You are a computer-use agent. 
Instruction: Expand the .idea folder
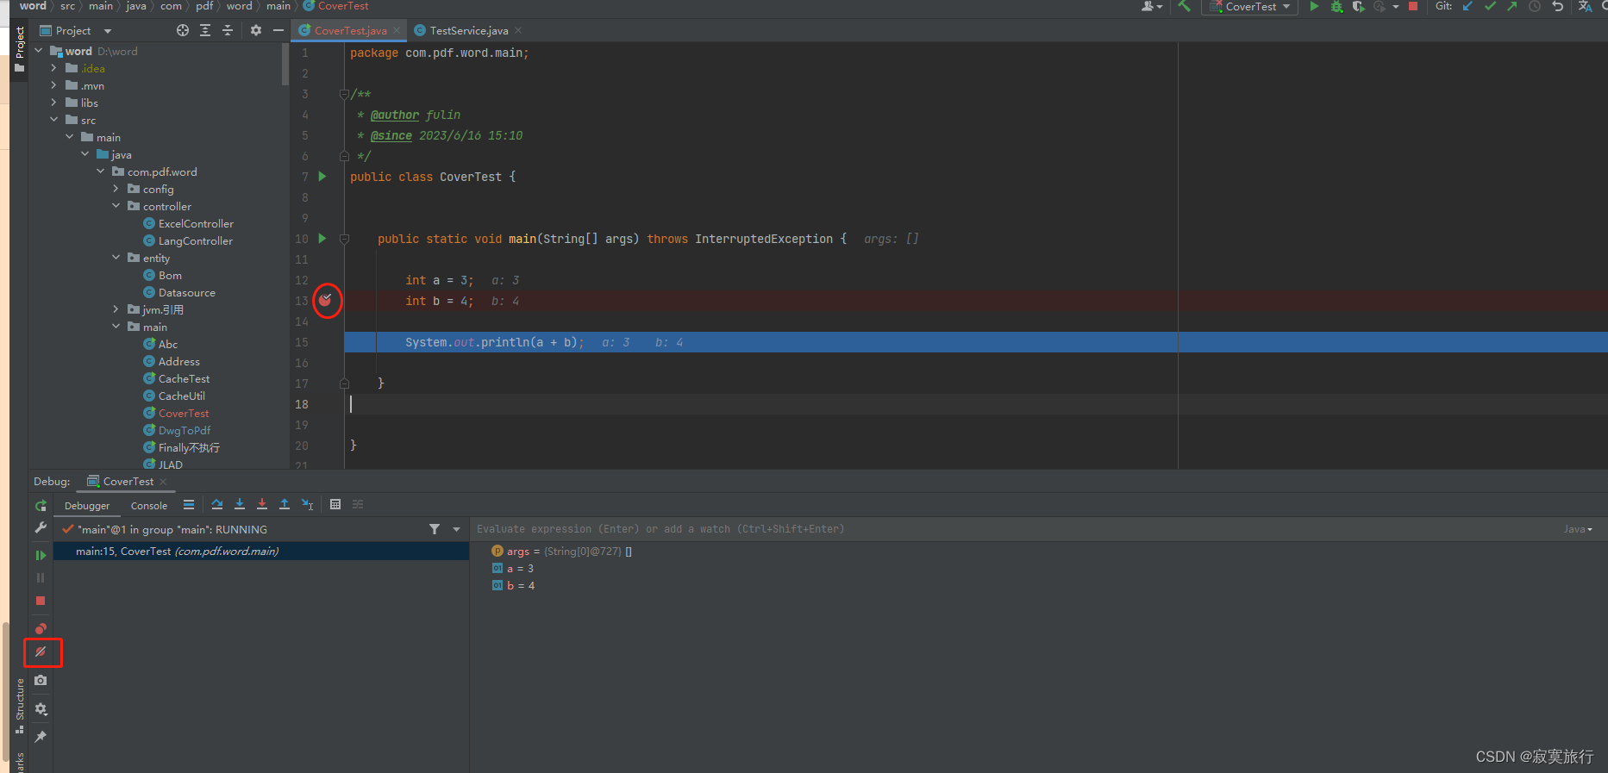coord(53,68)
